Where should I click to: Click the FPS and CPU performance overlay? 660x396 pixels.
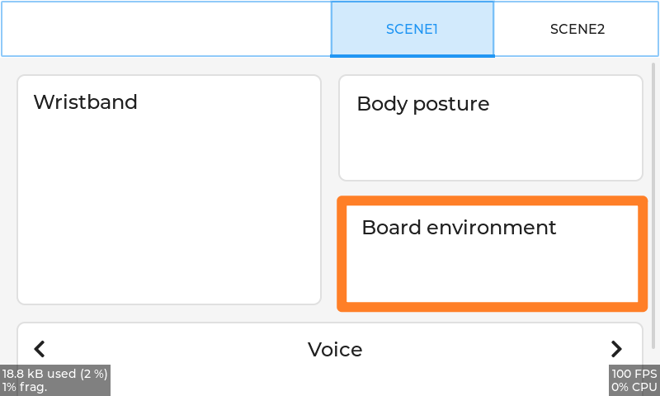(634, 380)
